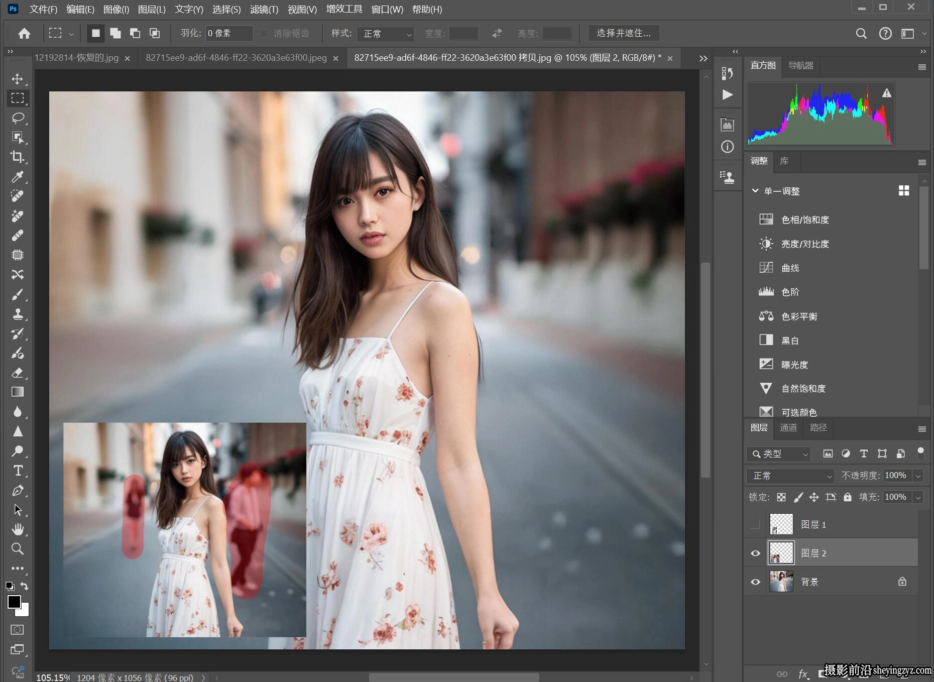The height and width of the screenshot is (682, 934).
Task: Click the Home icon in options bar
Action: [x=24, y=34]
